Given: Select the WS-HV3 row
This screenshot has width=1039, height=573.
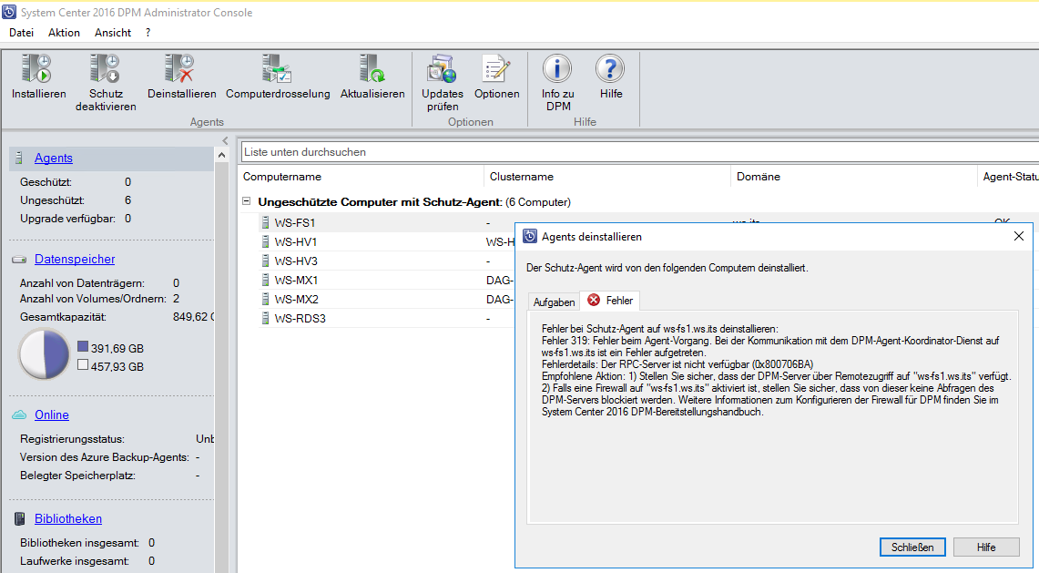Looking at the screenshot, I should pyautogui.click(x=386, y=261).
